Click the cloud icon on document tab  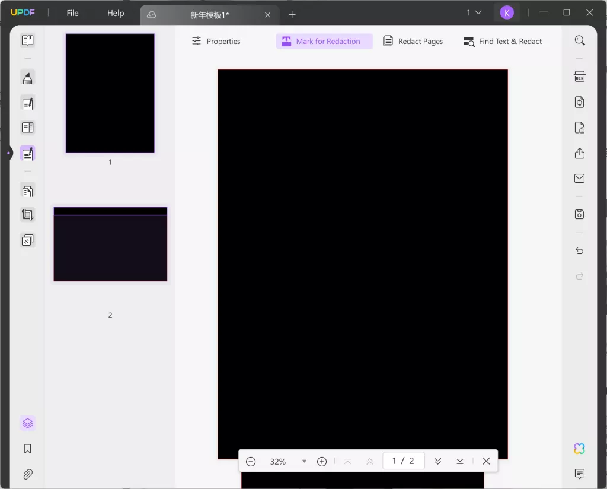pyautogui.click(x=151, y=15)
